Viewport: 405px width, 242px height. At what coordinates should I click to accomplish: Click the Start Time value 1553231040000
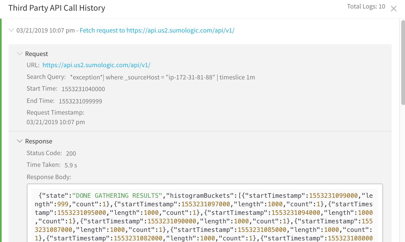(x=83, y=89)
